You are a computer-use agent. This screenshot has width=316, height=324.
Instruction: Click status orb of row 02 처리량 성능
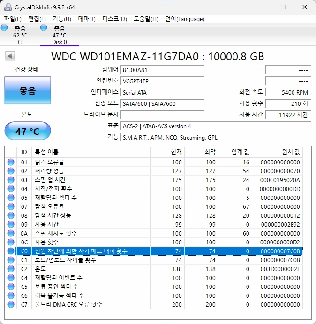point(11,171)
